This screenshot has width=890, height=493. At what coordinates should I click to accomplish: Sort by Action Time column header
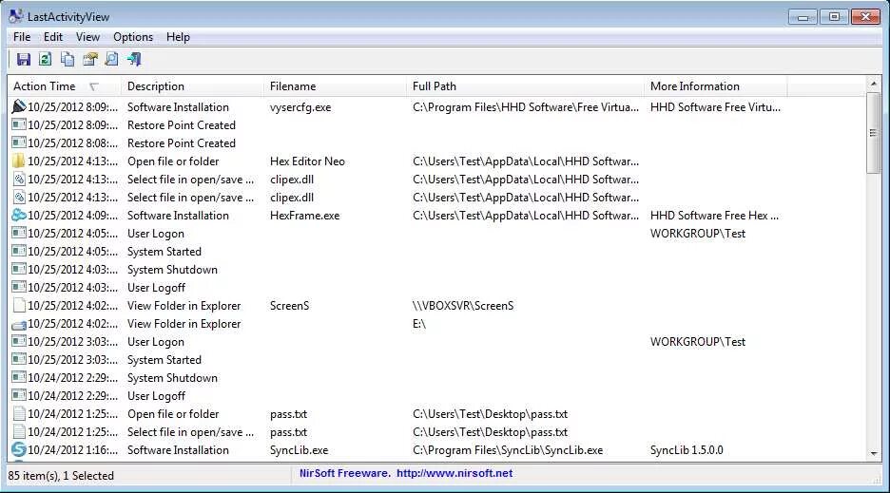point(64,86)
